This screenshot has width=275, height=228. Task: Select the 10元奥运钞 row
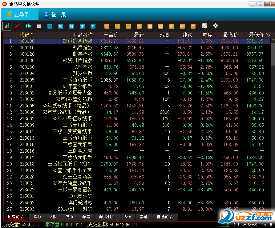(137, 196)
